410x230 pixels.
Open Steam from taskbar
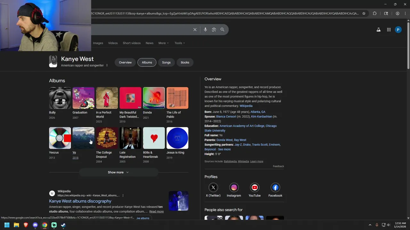(63, 225)
